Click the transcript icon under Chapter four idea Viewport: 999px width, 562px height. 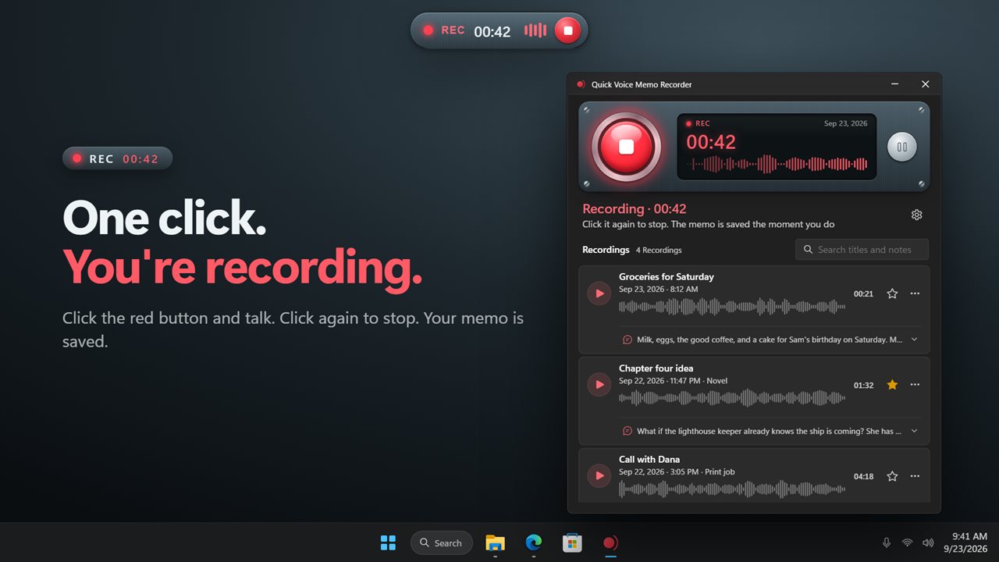[x=627, y=431]
